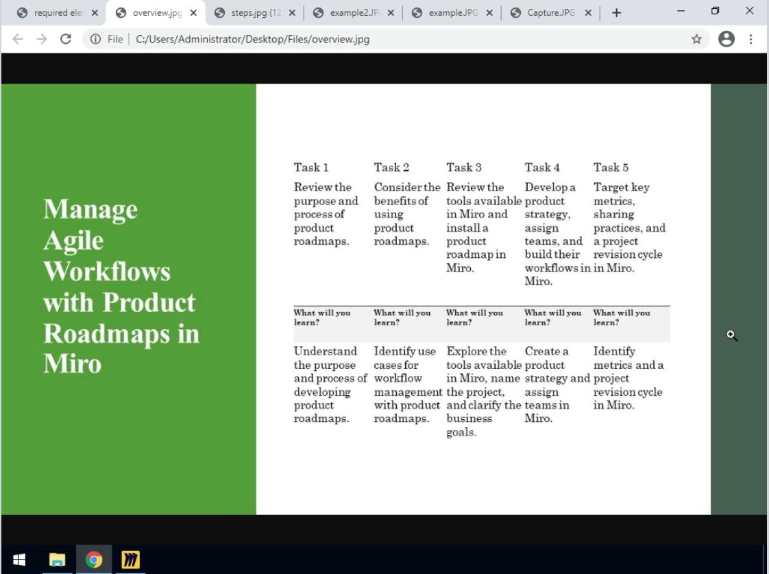Image resolution: width=769 pixels, height=574 pixels.
Task: Open the Miro app from taskbar
Action: [130, 560]
